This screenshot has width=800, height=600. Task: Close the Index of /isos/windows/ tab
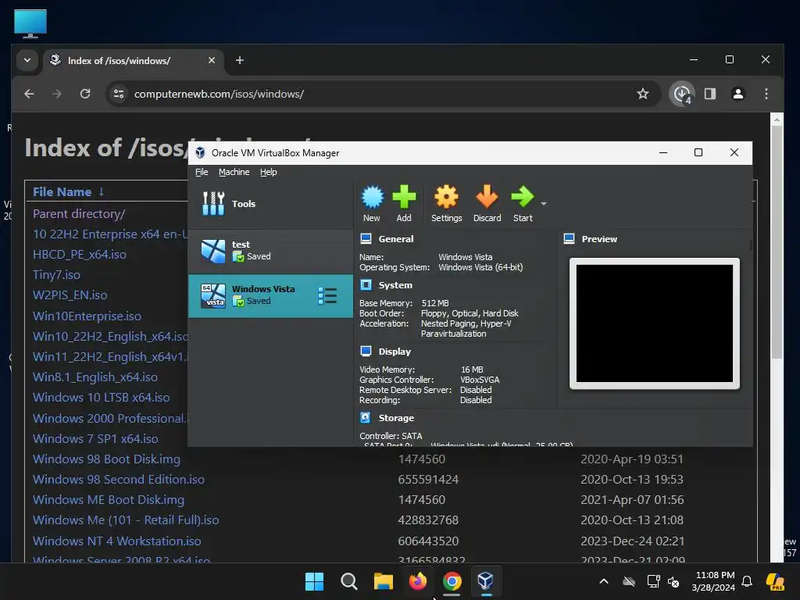point(212,60)
